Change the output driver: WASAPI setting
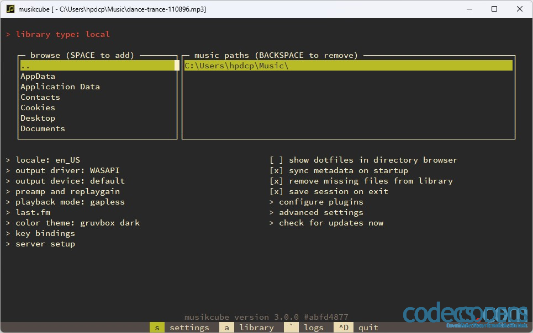The width and height of the screenshot is (533, 333). click(63, 170)
